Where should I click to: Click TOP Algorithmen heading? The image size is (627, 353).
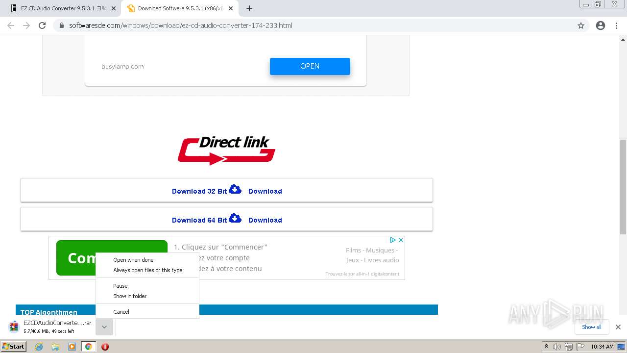tap(49, 312)
